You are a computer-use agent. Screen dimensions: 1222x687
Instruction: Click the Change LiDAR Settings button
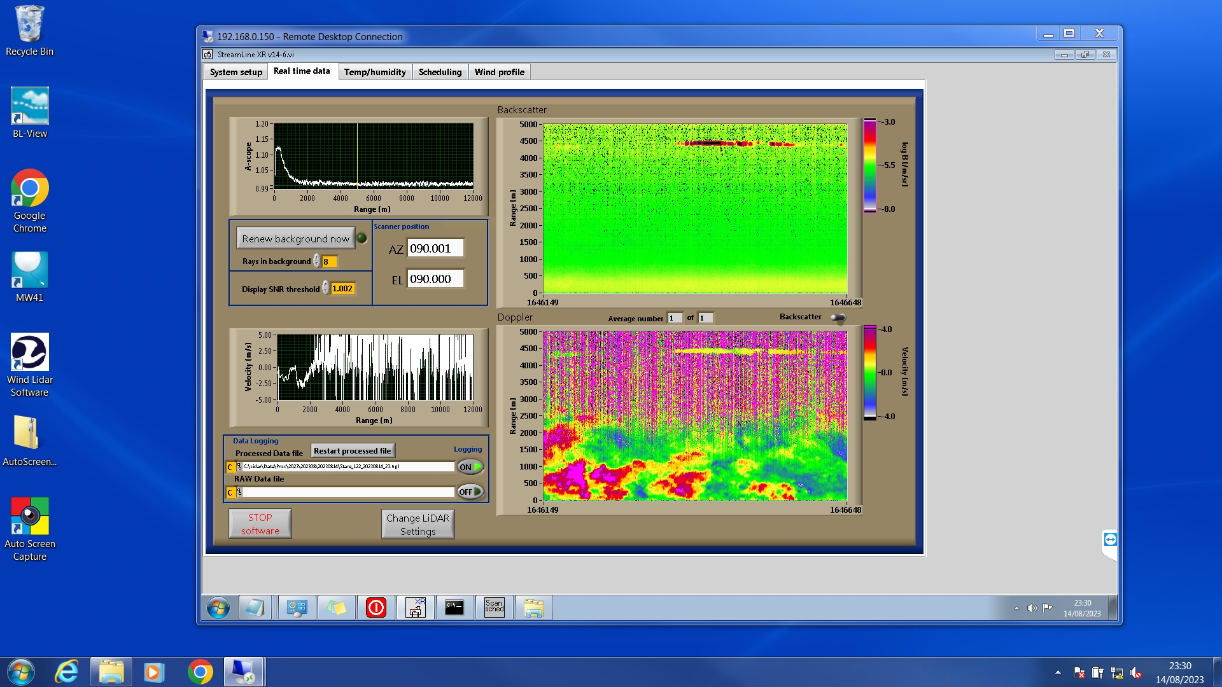[x=418, y=524]
